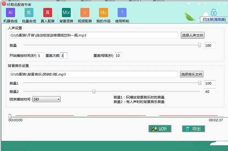Click the 音量1:只播放背景音乐时的音量 note

139,97
